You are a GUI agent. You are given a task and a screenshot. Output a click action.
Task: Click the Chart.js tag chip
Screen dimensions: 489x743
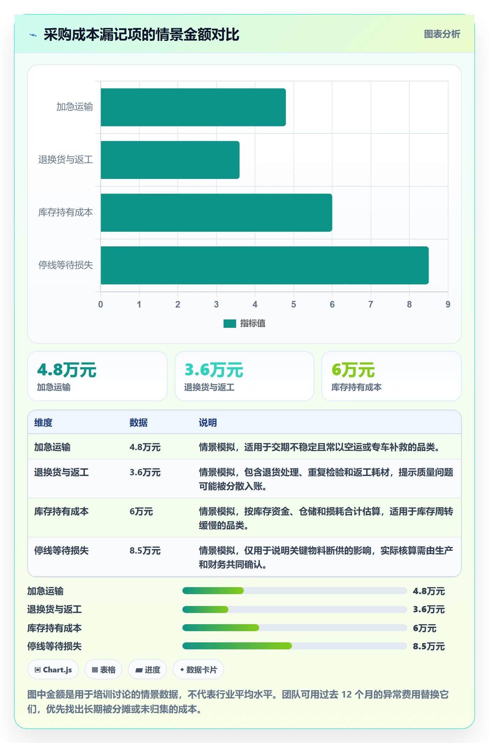[x=53, y=670]
